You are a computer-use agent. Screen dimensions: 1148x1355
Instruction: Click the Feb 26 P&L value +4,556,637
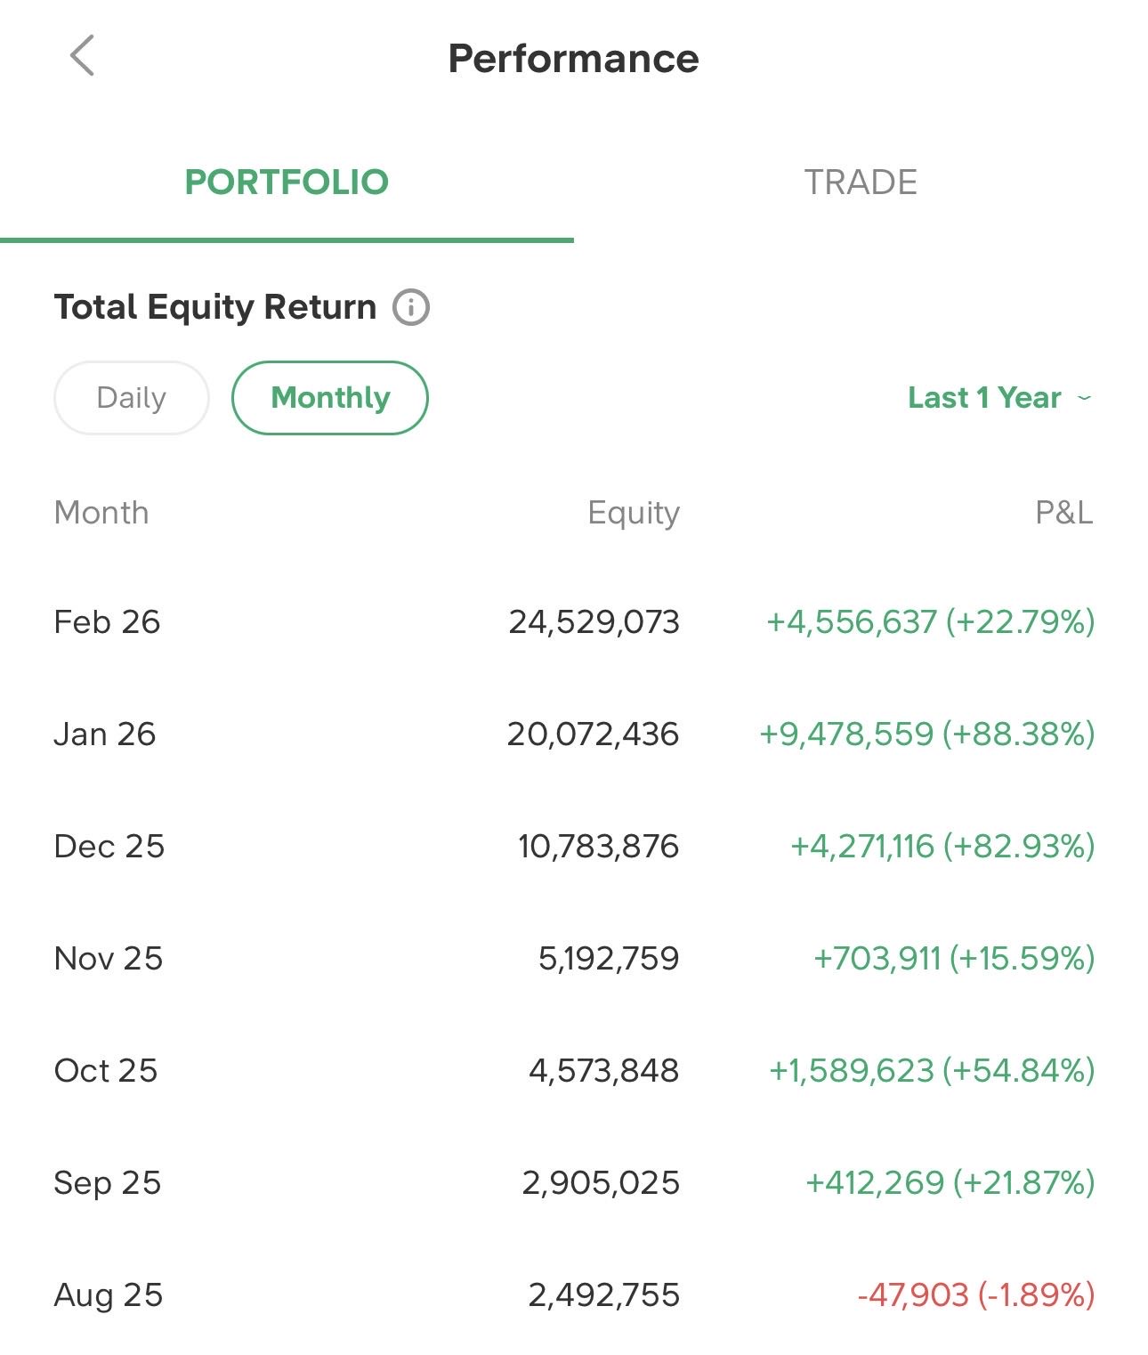tap(930, 621)
